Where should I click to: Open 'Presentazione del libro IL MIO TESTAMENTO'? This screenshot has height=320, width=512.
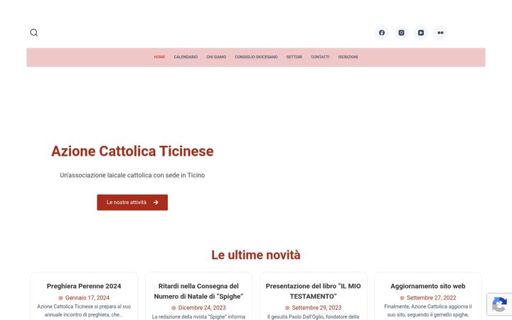(x=313, y=291)
